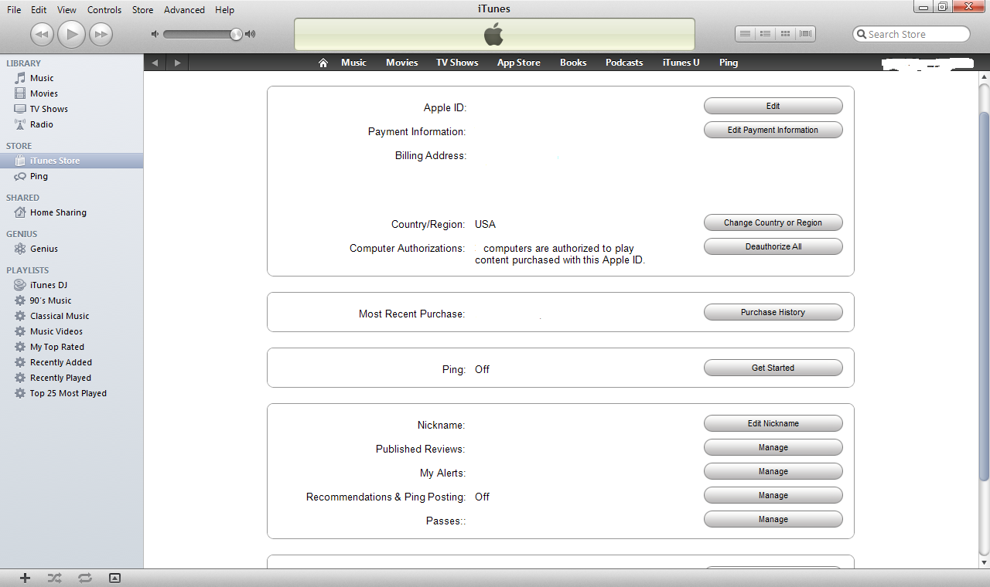
Task: Open the Ping tab in store navigation
Action: tap(729, 63)
